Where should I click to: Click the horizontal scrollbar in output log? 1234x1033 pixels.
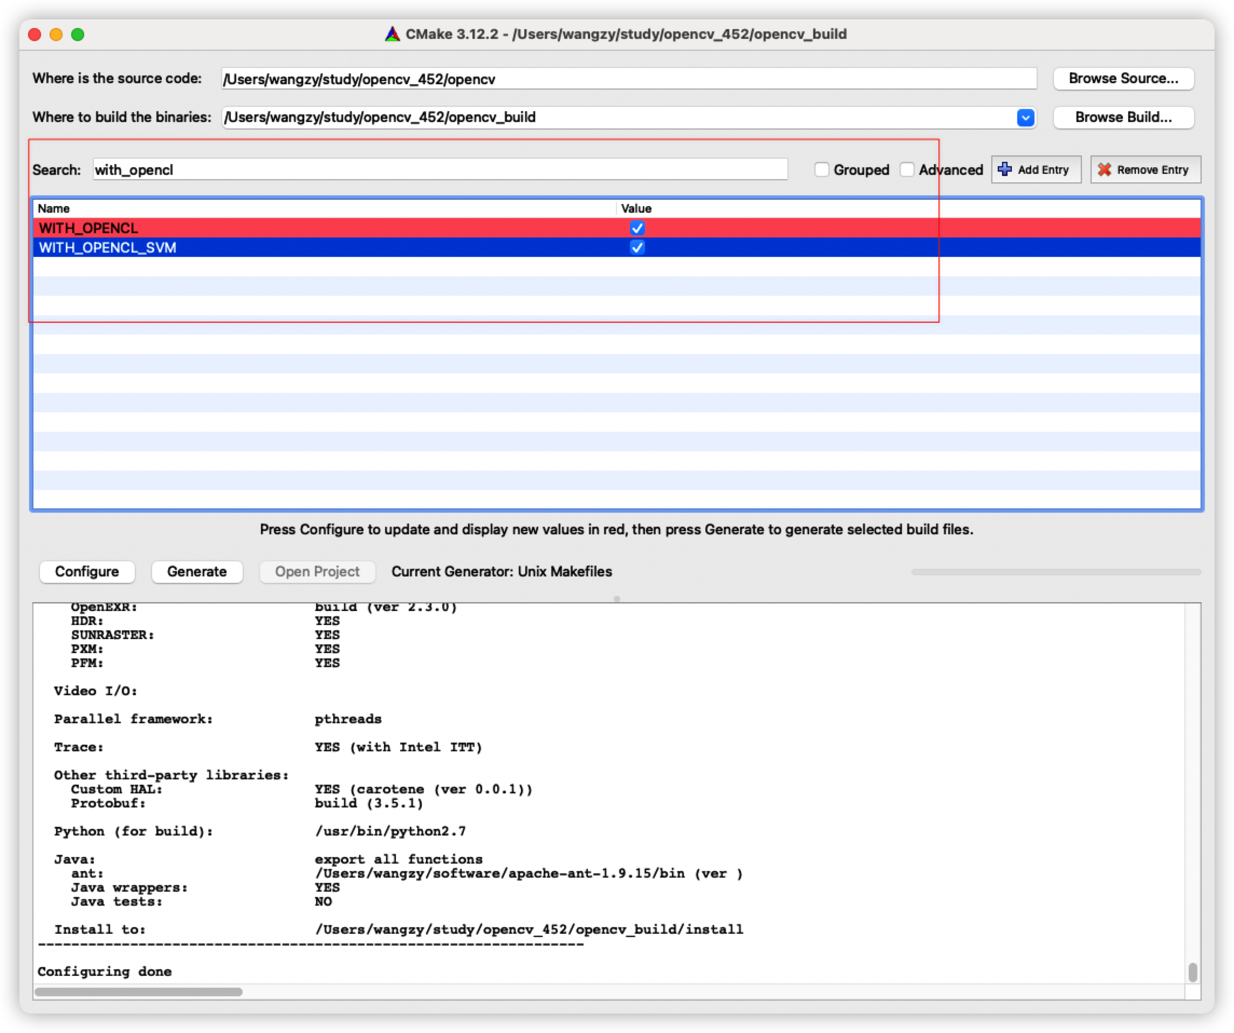pyautogui.click(x=139, y=992)
